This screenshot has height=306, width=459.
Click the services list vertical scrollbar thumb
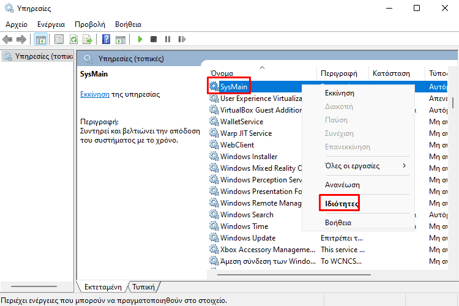(453, 102)
